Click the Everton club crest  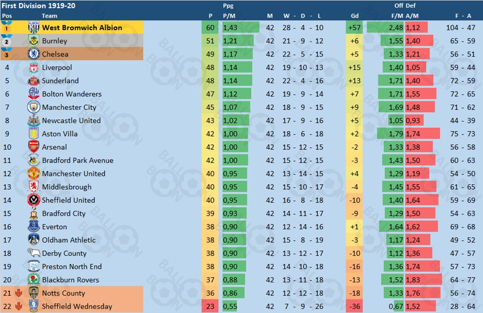click(x=34, y=226)
